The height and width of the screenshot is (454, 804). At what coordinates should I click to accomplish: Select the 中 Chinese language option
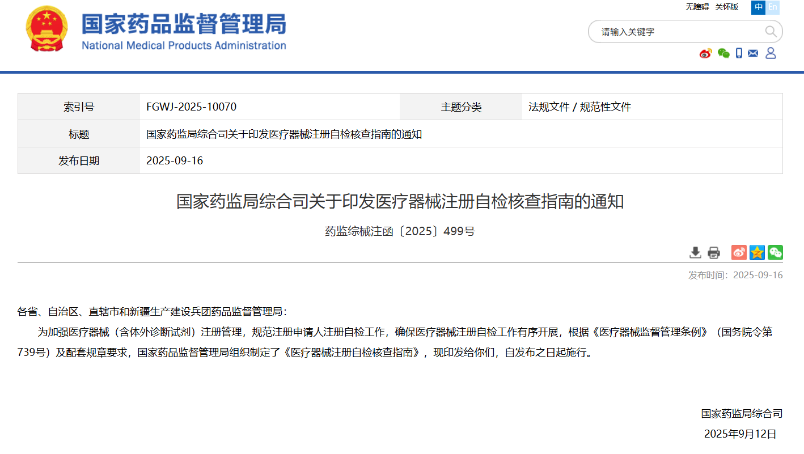(x=758, y=7)
